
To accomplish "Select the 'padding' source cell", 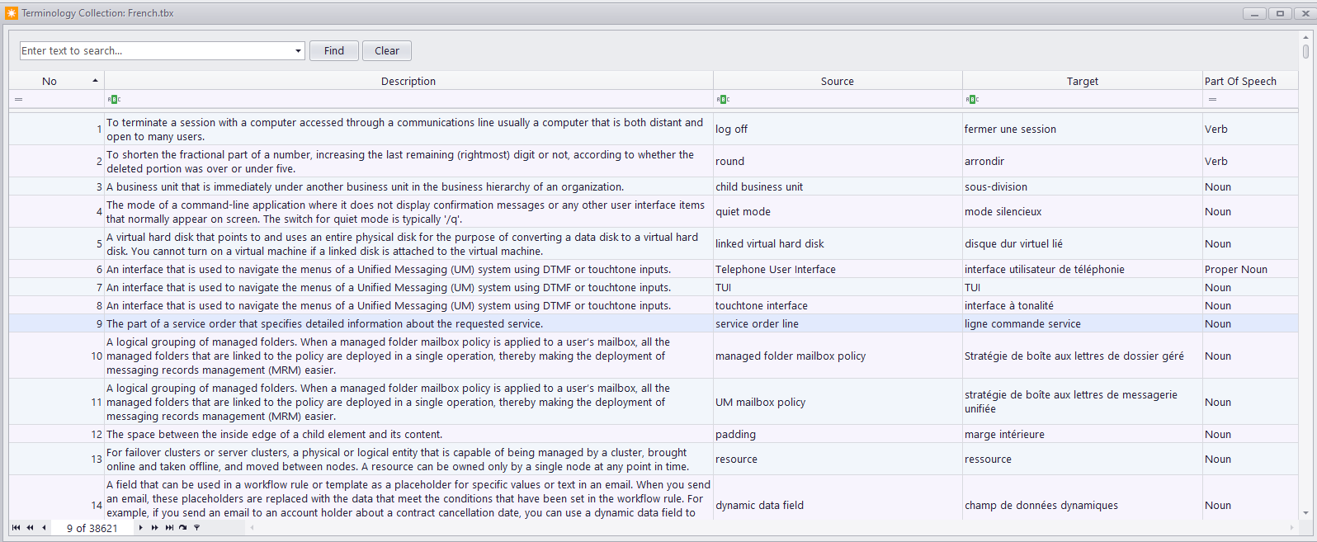I will [838, 435].
